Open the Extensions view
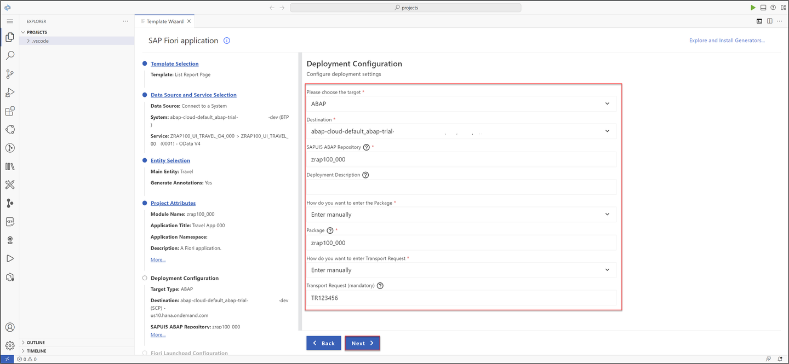789x364 pixels. [x=10, y=111]
